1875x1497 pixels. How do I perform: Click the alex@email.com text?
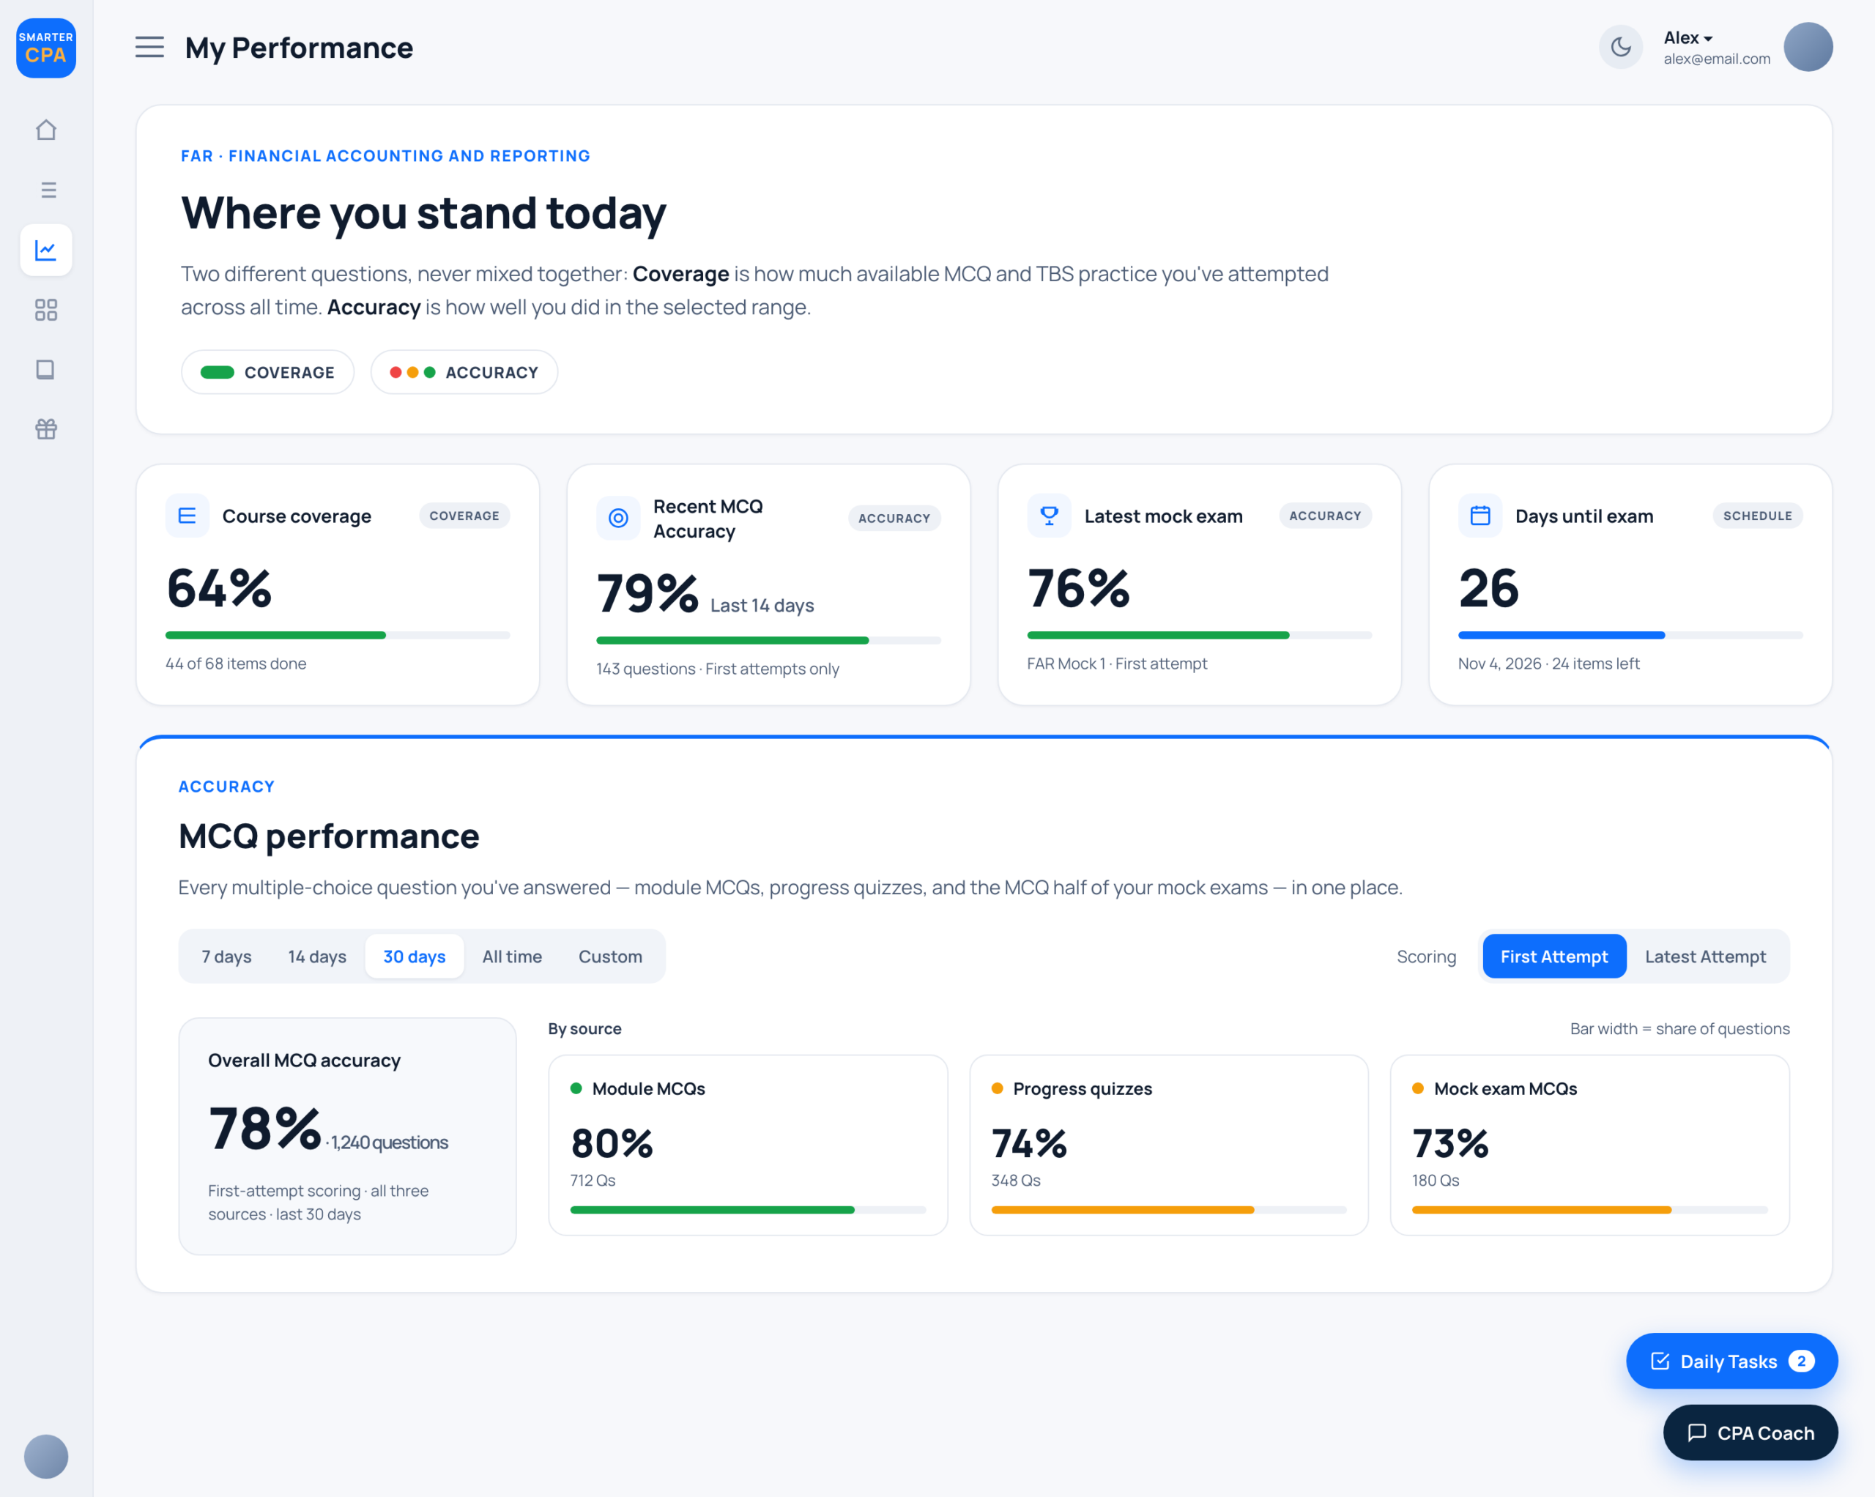coord(1717,59)
